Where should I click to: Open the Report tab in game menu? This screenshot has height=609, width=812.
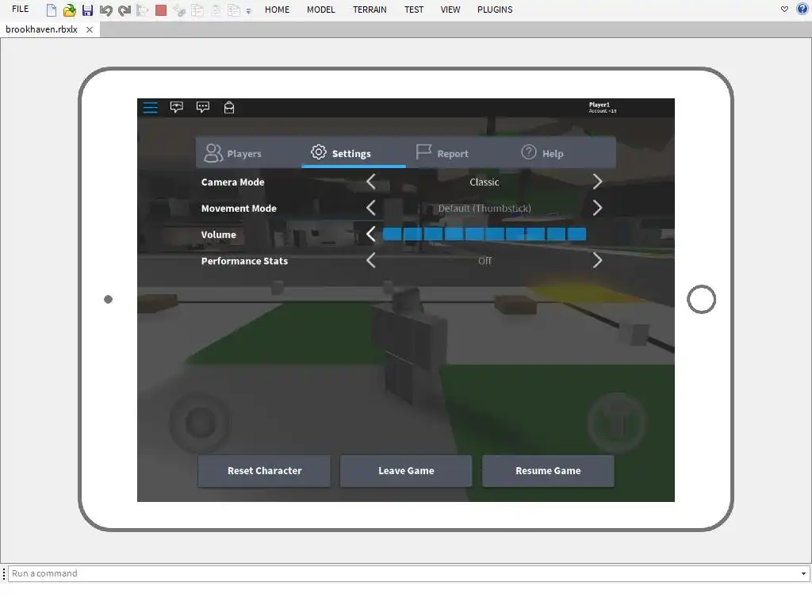coord(458,153)
